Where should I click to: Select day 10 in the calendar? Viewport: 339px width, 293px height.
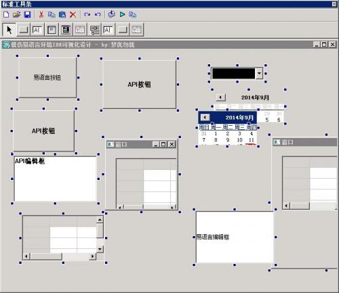239,140
